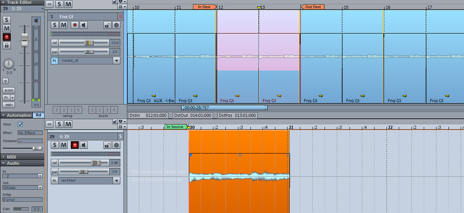Click the lock icon on Fng Gt track
Viewport: 464px width, 213px height.
(x=107, y=25)
